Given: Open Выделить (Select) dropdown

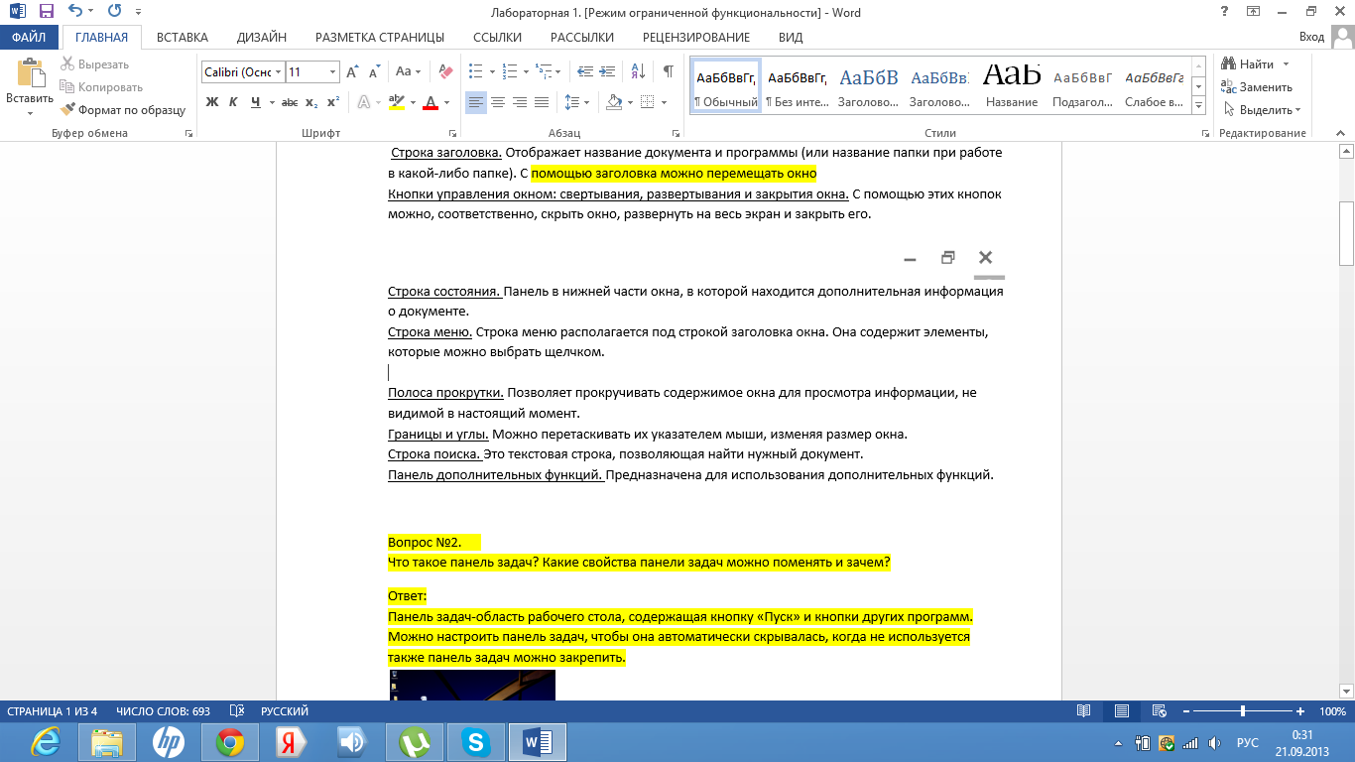Looking at the screenshot, I should (1263, 110).
